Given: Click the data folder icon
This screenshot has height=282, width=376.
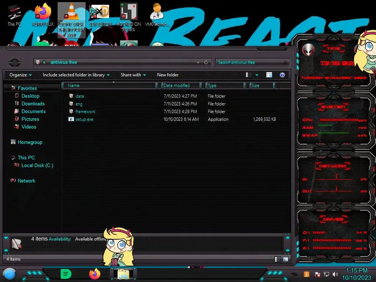Looking at the screenshot, I should coord(71,96).
